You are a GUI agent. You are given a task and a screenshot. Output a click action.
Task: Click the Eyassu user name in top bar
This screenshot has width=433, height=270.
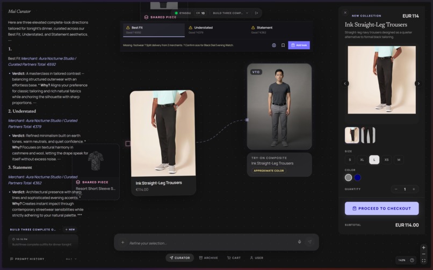coord(185,13)
